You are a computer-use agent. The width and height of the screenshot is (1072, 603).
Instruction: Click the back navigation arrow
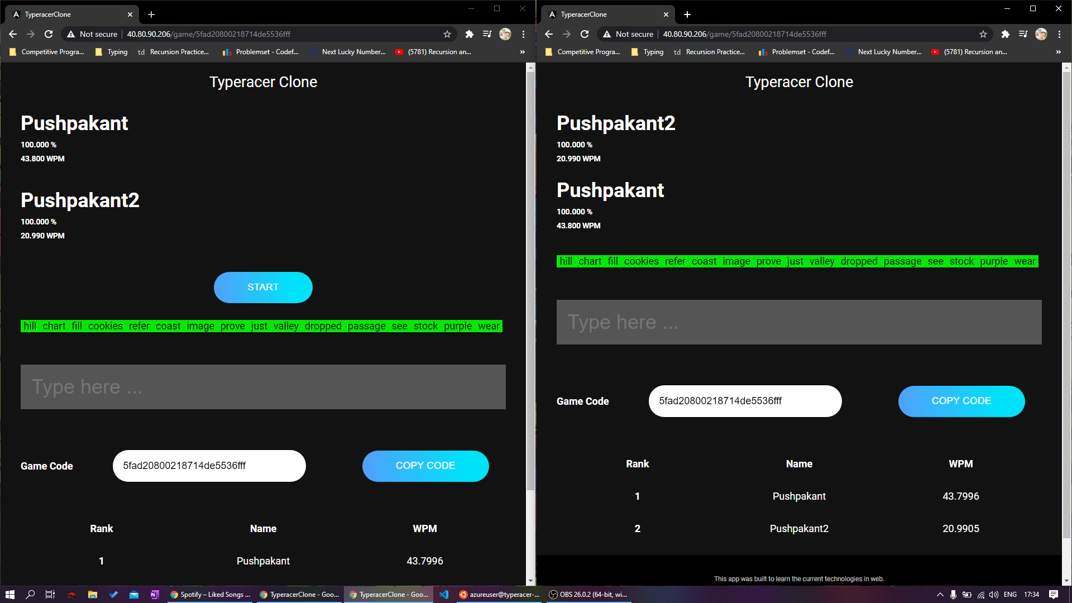tap(13, 34)
